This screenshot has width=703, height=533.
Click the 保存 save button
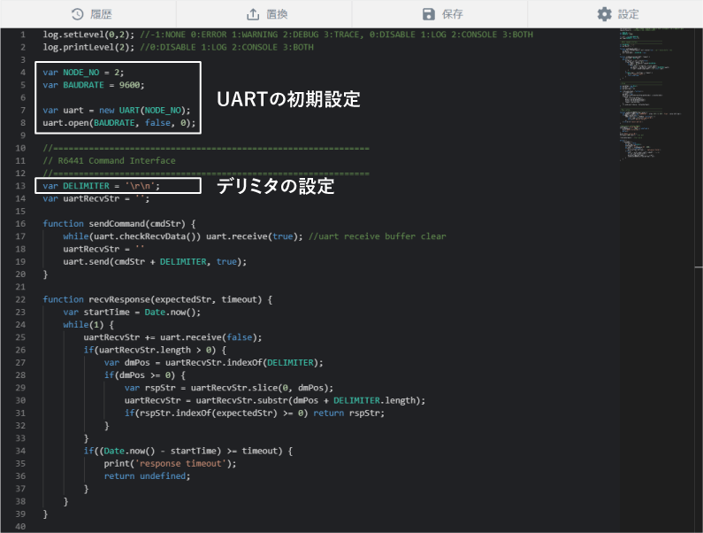pyautogui.click(x=439, y=14)
